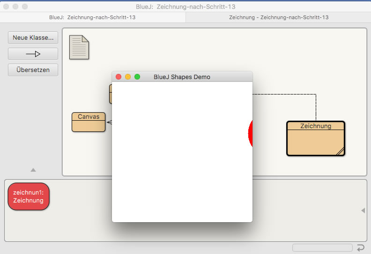371x254 pixels.
Task: Minimize the BlueJ Shapes Demo window
Action: (128, 77)
